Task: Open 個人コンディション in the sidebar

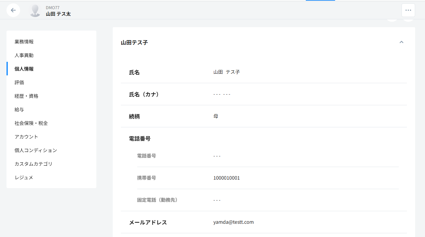Action: [51, 150]
